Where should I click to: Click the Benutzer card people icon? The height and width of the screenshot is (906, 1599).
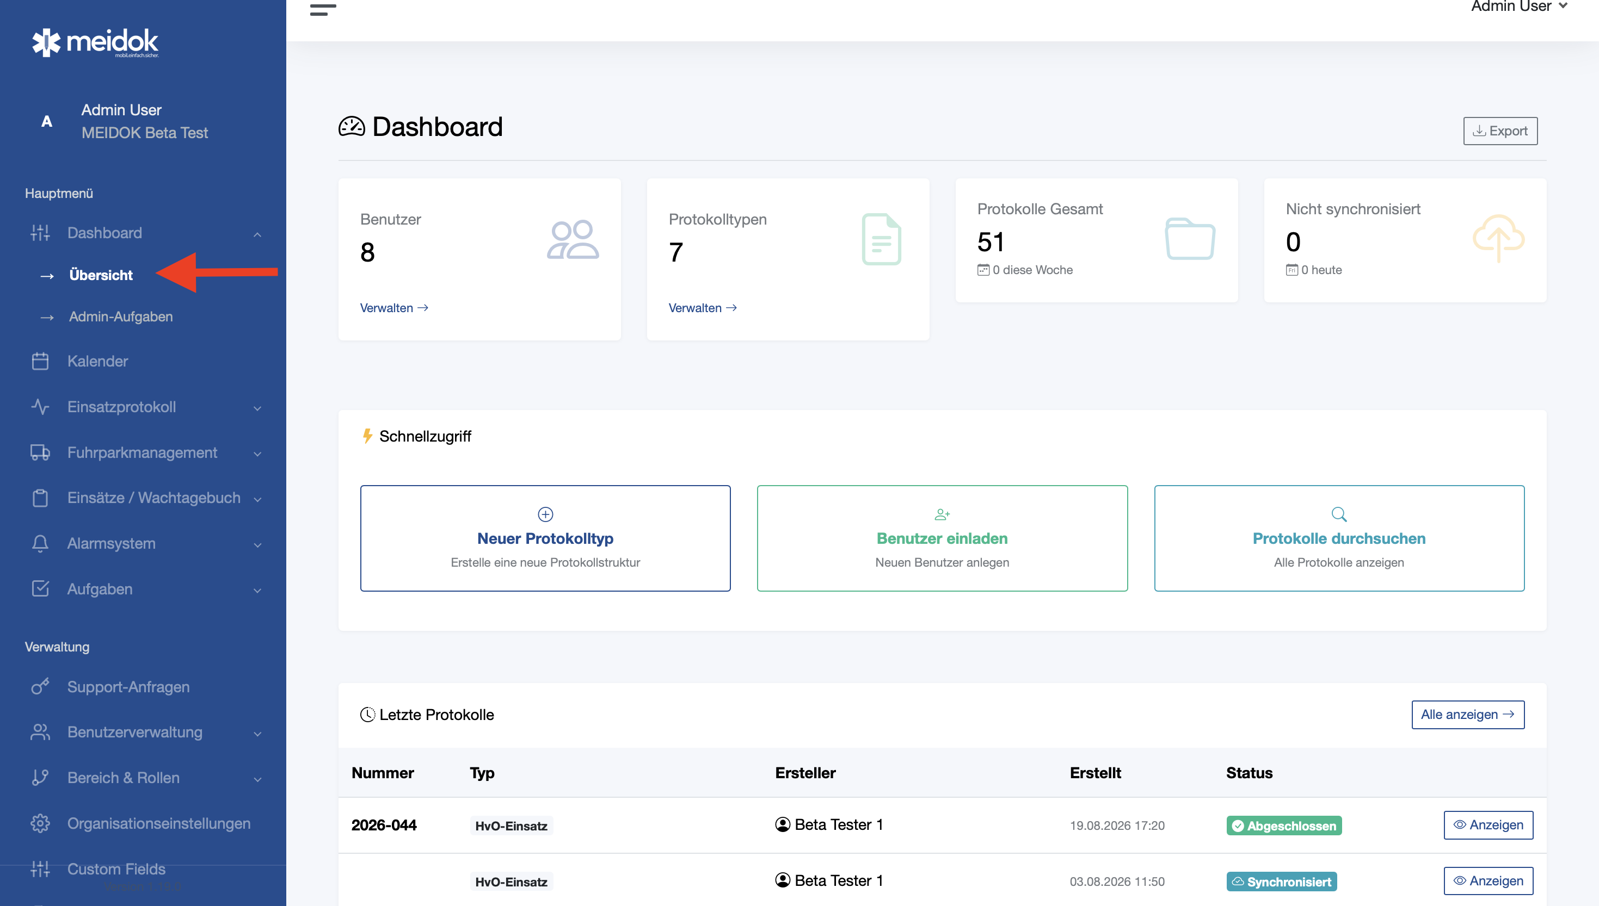pyautogui.click(x=573, y=240)
